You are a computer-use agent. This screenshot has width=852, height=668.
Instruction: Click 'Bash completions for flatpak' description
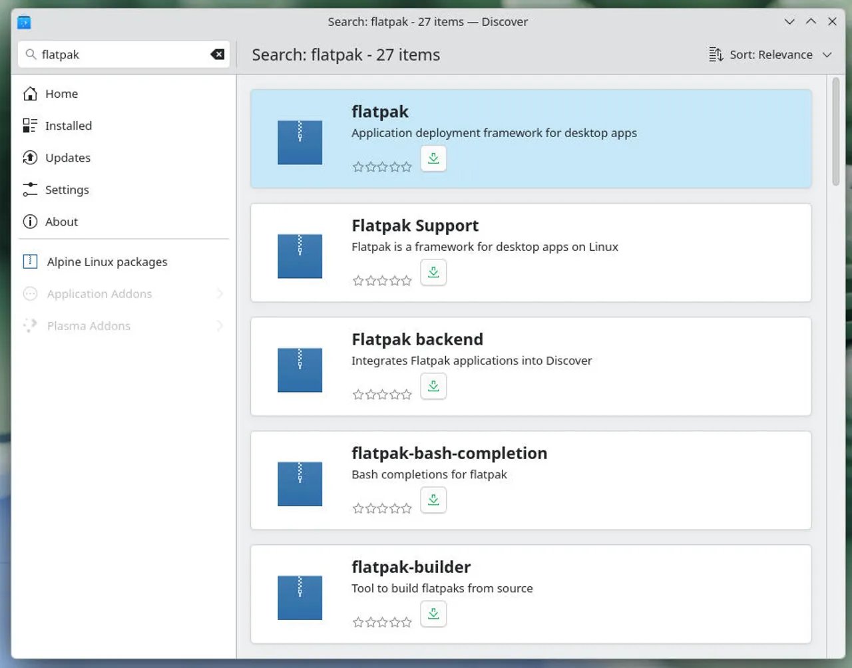pos(429,474)
